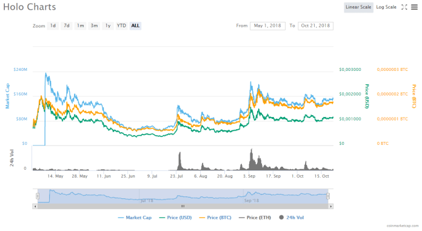Toggle Price (BTC) series in legend
The width and height of the screenshot is (422, 231).
[x=215, y=218]
